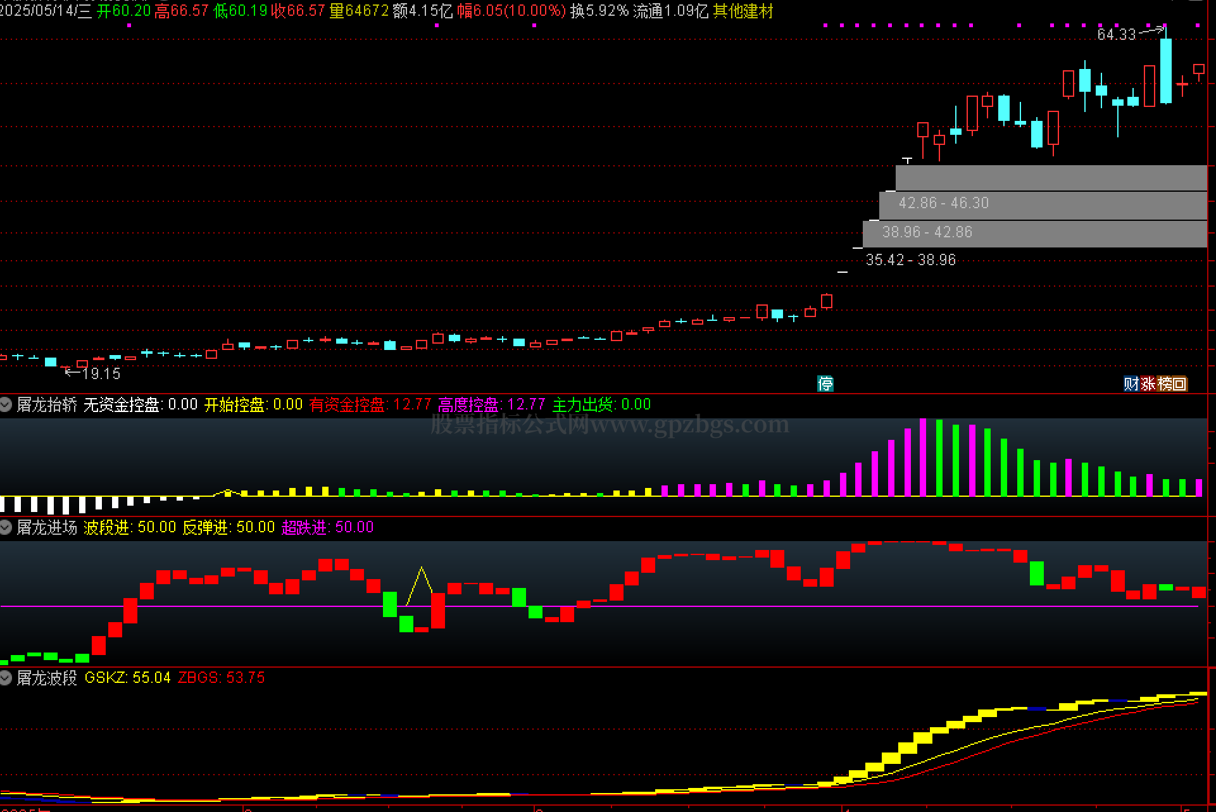Screen dimensions: 1216x812
Task: Click the 屠龙波段 indicator name
Action: tap(47, 678)
